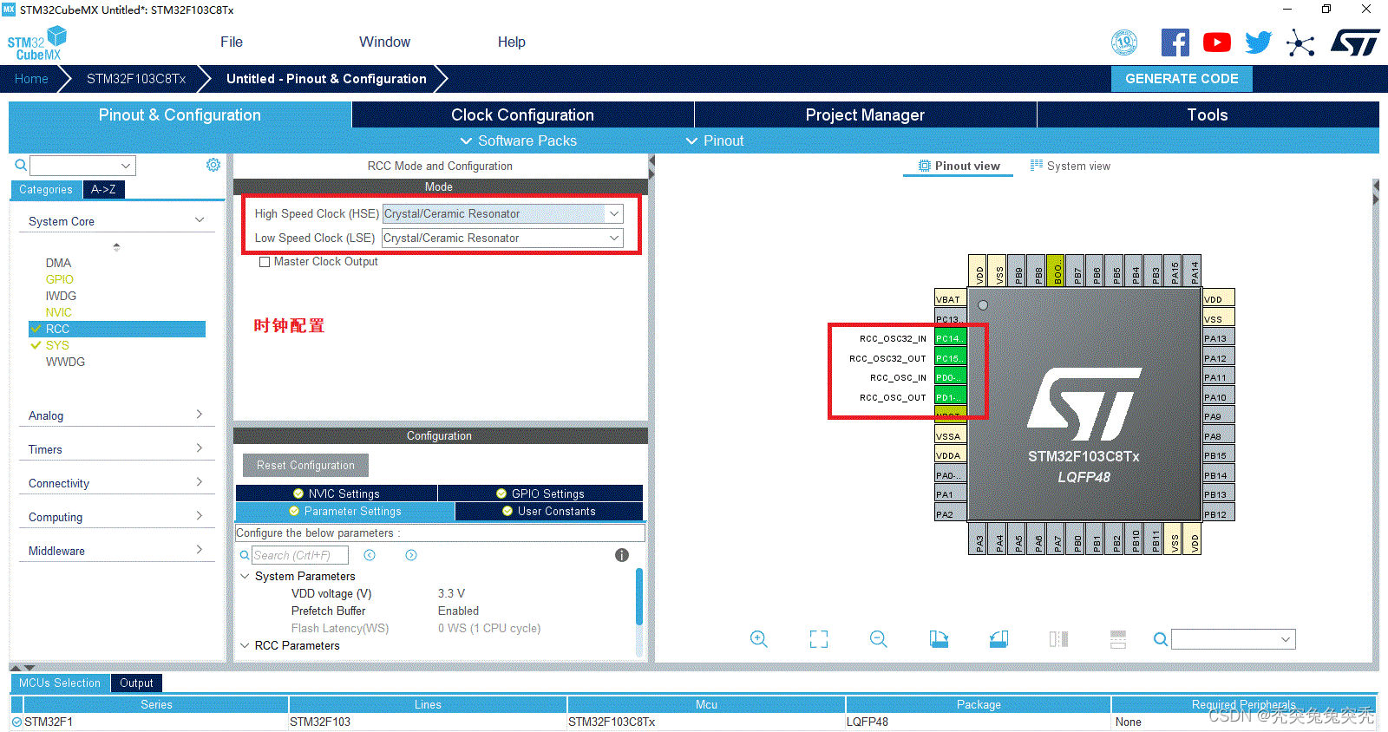Click the ST community network icon

(1300, 42)
